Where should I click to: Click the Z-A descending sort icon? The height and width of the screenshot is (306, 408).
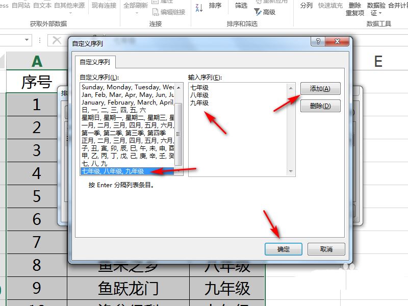tap(199, 8)
